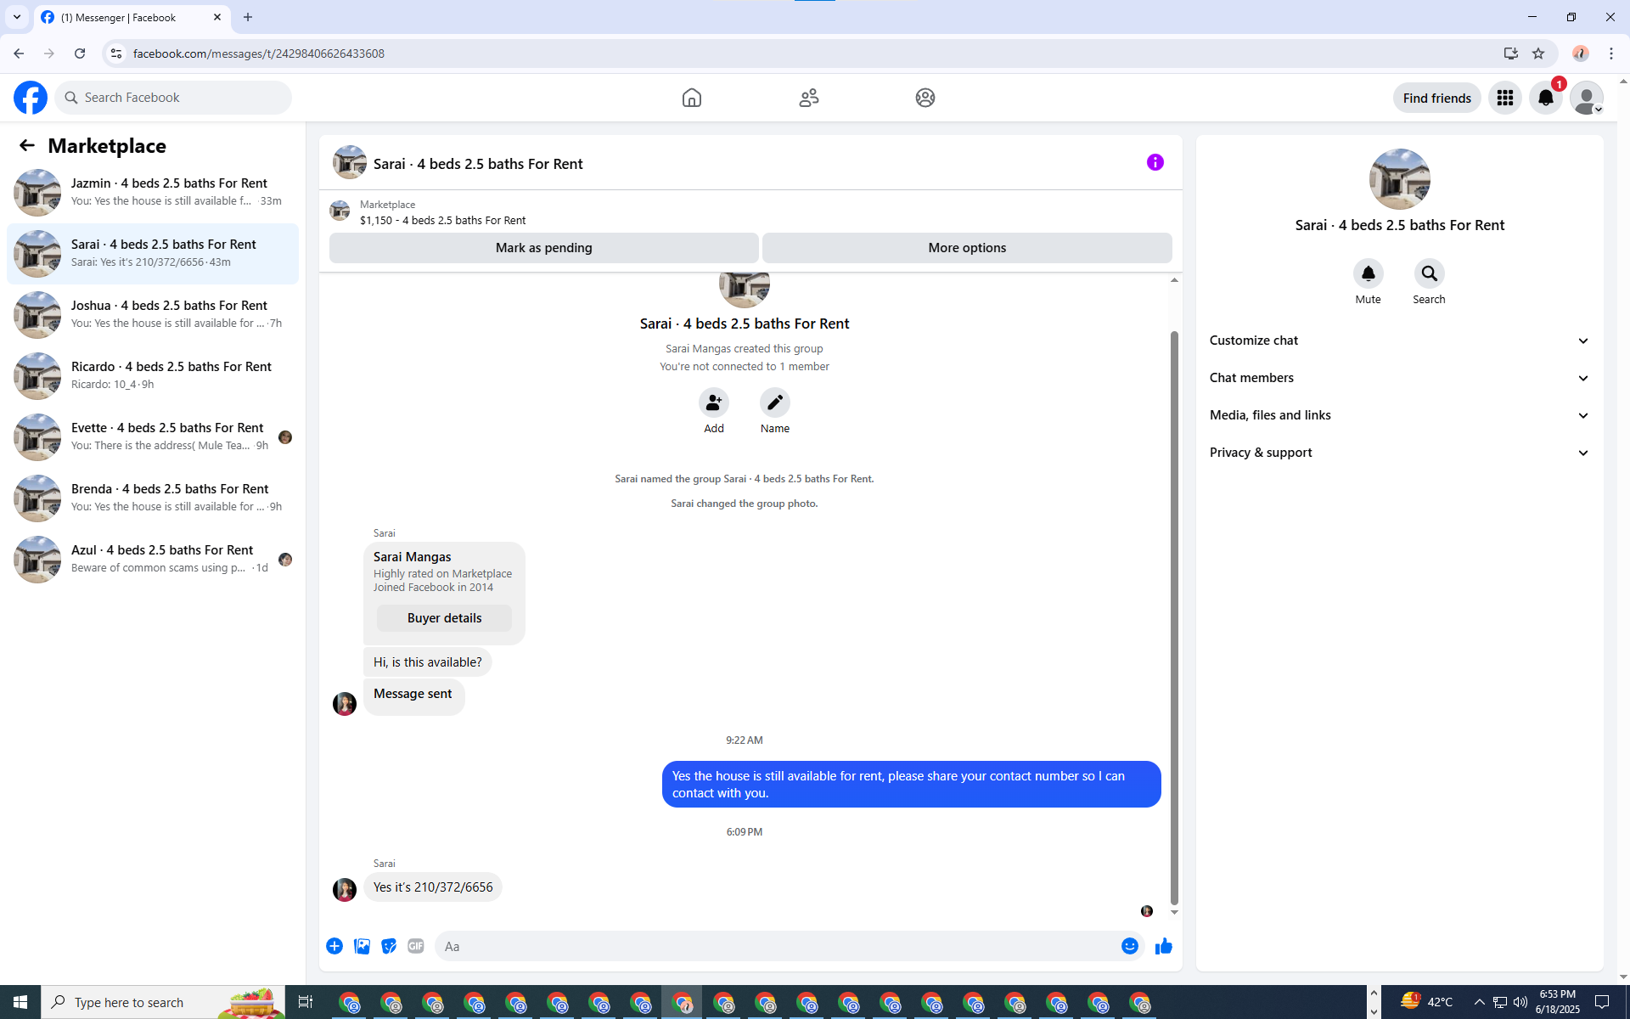Open the Joshua conversation
The width and height of the screenshot is (1630, 1019).
pyautogui.click(x=153, y=315)
